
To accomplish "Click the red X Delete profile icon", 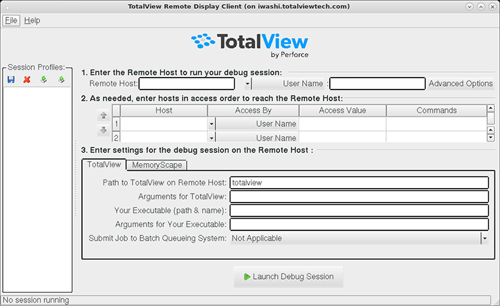I will tap(27, 80).
